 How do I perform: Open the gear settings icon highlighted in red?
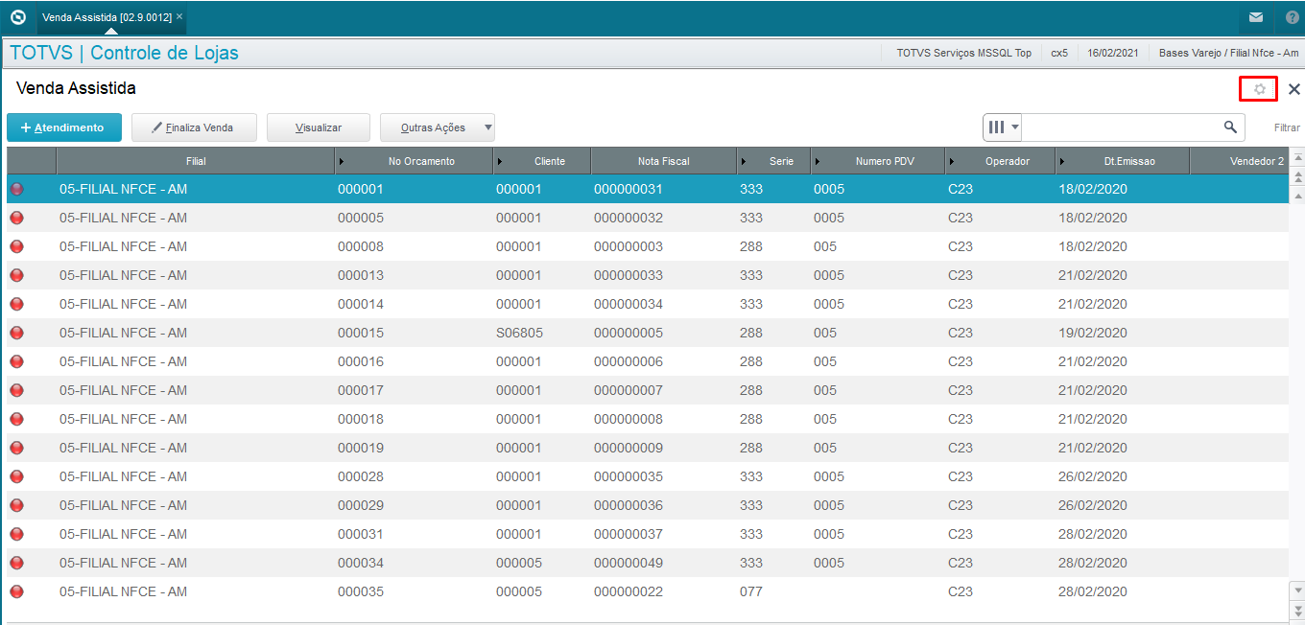(1260, 89)
